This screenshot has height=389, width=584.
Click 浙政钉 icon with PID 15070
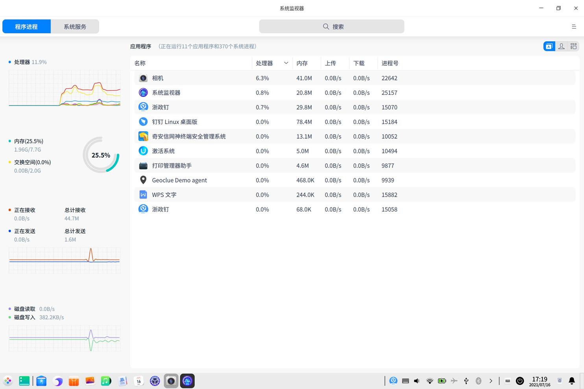pos(143,107)
